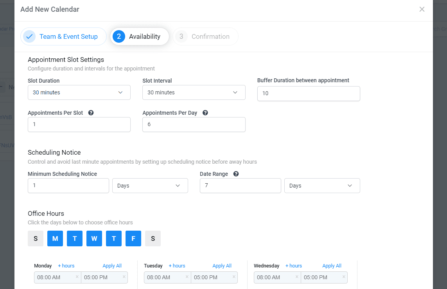
Task: Clear Monday end time 05:00 PM
Action: 124,277
